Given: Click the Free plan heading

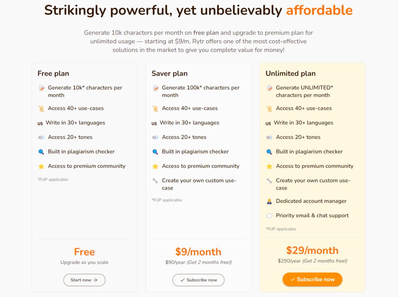Looking at the screenshot, I should click(x=53, y=73).
